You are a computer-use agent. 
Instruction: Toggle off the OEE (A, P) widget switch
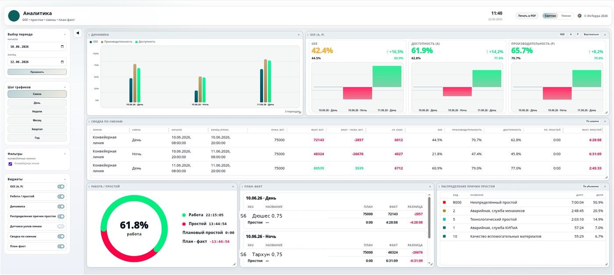pos(61,186)
